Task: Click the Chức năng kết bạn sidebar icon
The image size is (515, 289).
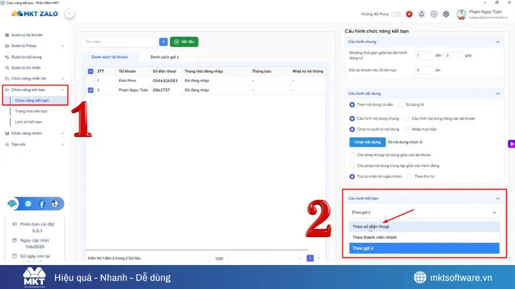Action: click(x=7, y=90)
